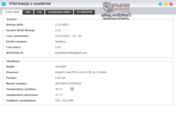Screen dimensions: 176x120
Task: Open the Log tab
Action: pos(39,12)
